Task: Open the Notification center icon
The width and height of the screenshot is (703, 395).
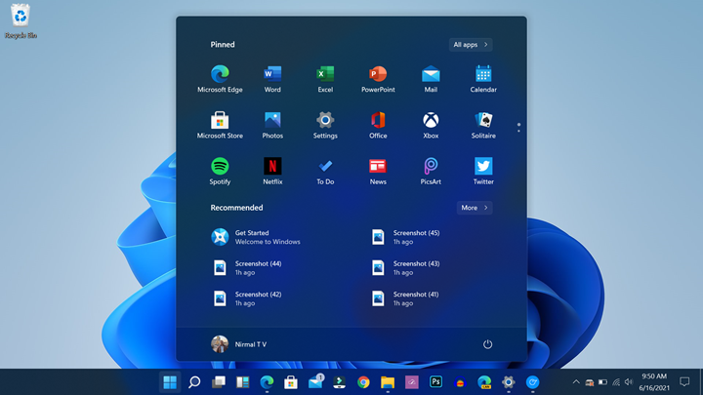Action: [x=684, y=381]
